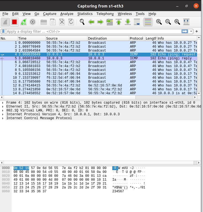The image size is (203, 212).
Task: Click hex byte 81 in row 0000
Action: point(87,168)
